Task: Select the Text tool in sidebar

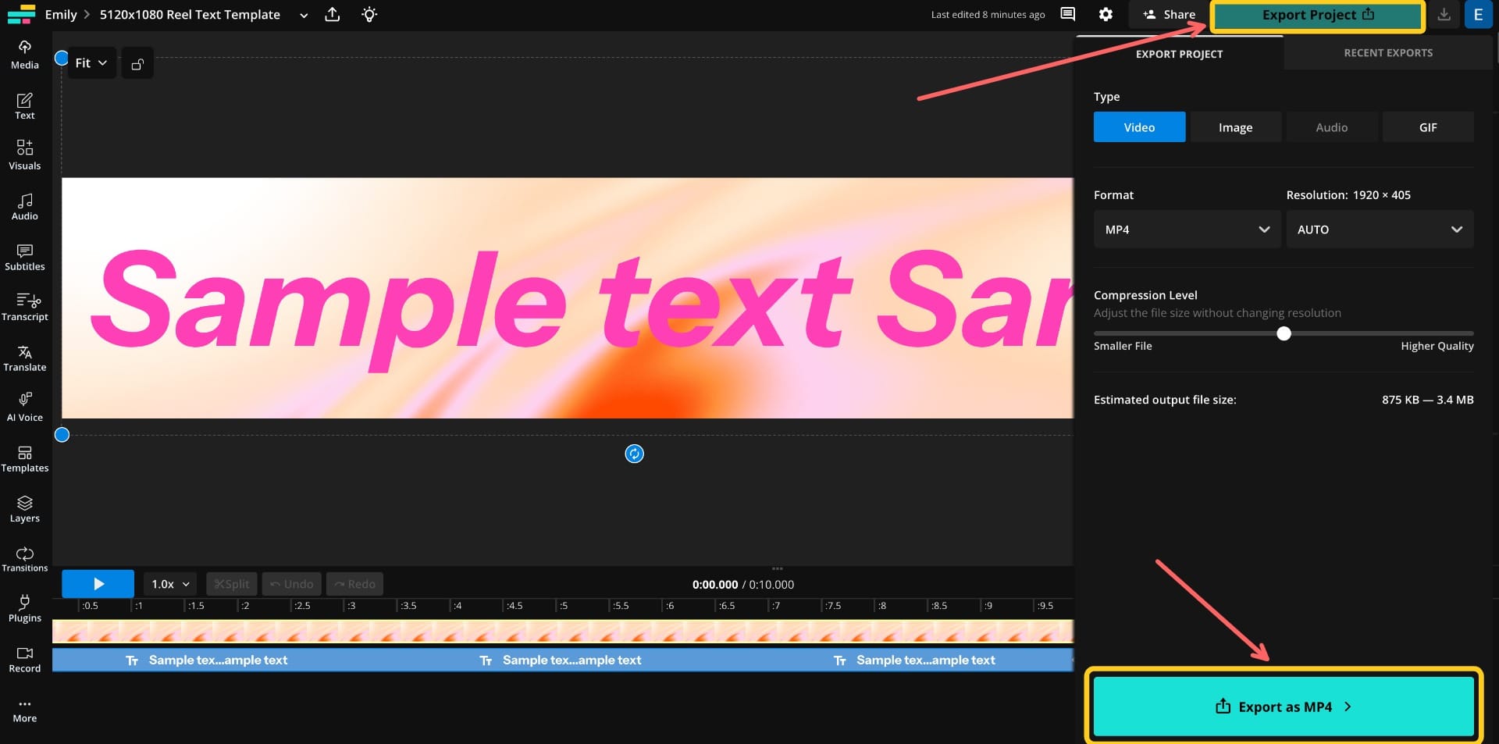Action: pos(24,105)
